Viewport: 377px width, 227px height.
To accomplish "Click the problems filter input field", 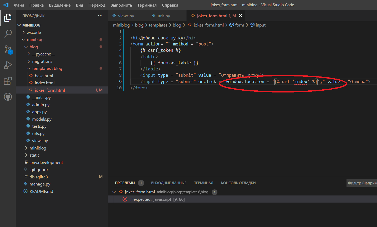I will [x=362, y=183].
